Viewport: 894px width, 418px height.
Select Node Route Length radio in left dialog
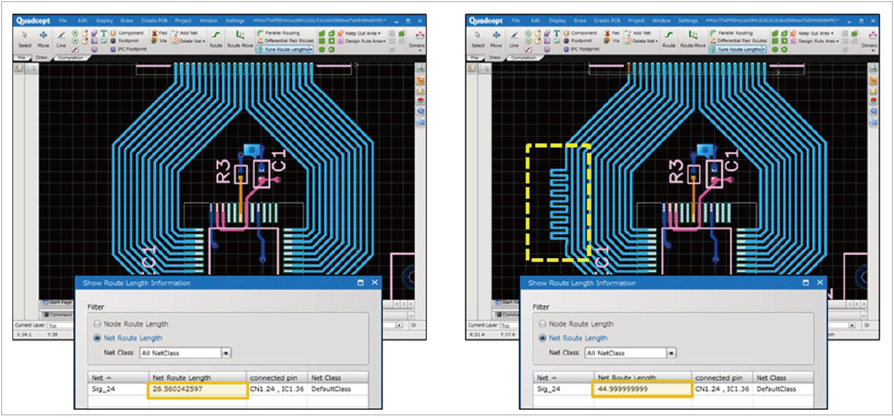(98, 324)
